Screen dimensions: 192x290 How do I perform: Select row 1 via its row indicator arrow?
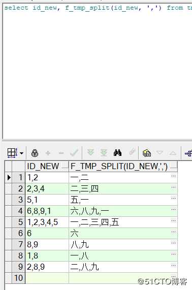tap(9, 178)
